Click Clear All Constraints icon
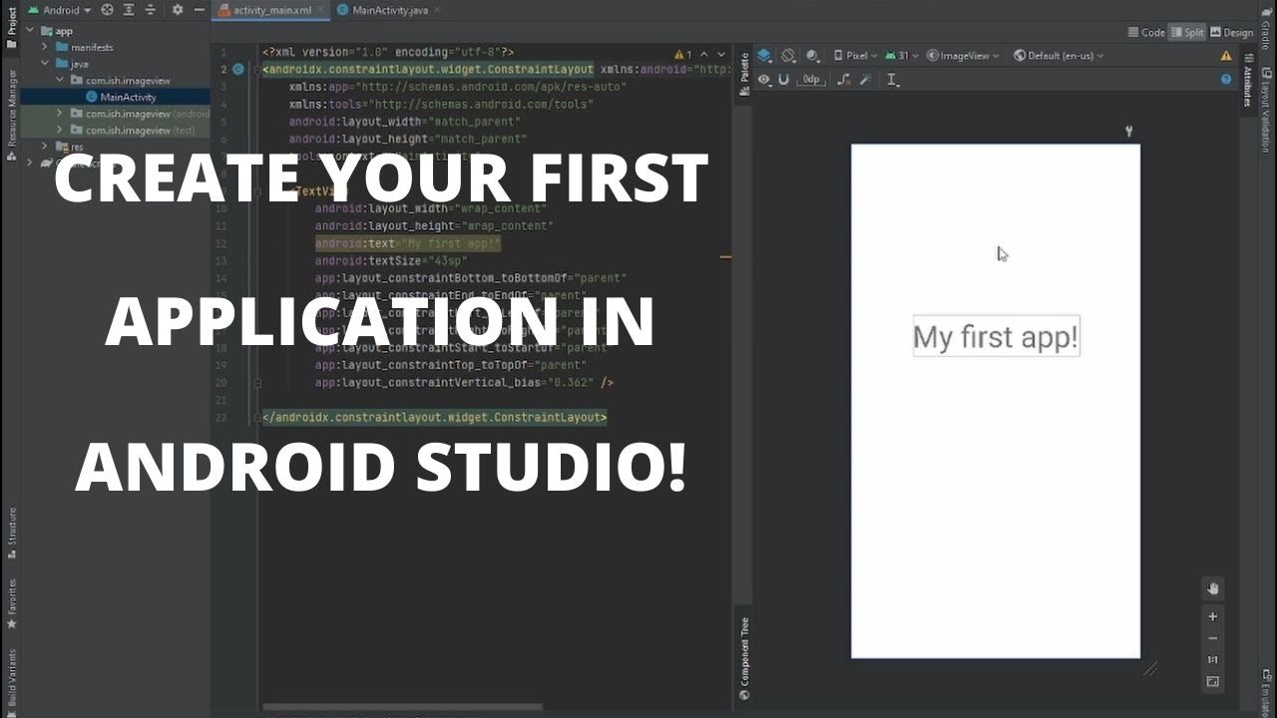This screenshot has width=1277, height=718. (844, 80)
